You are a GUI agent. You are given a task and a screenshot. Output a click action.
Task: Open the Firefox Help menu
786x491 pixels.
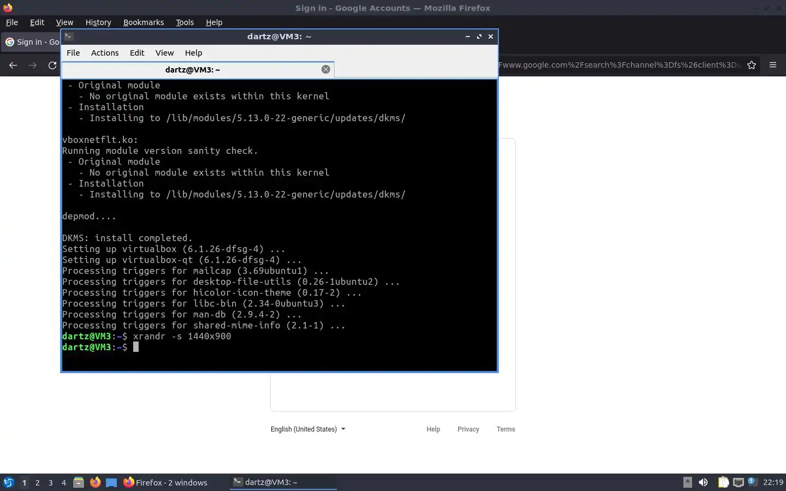coord(214,22)
